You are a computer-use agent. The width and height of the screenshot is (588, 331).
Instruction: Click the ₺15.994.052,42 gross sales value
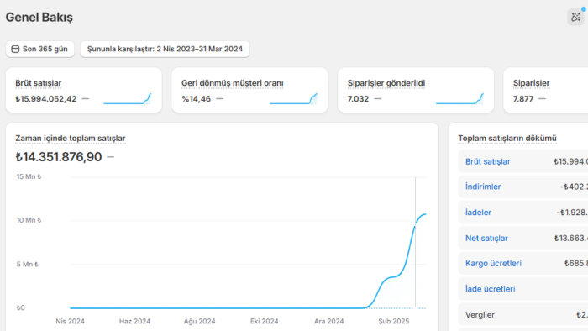tap(45, 99)
